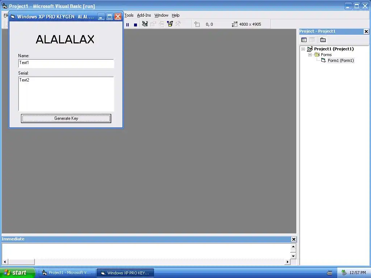Collapse the Project1 (Project1) tree node
This screenshot has width=371, height=278.
pyautogui.click(x=303, y=49)
